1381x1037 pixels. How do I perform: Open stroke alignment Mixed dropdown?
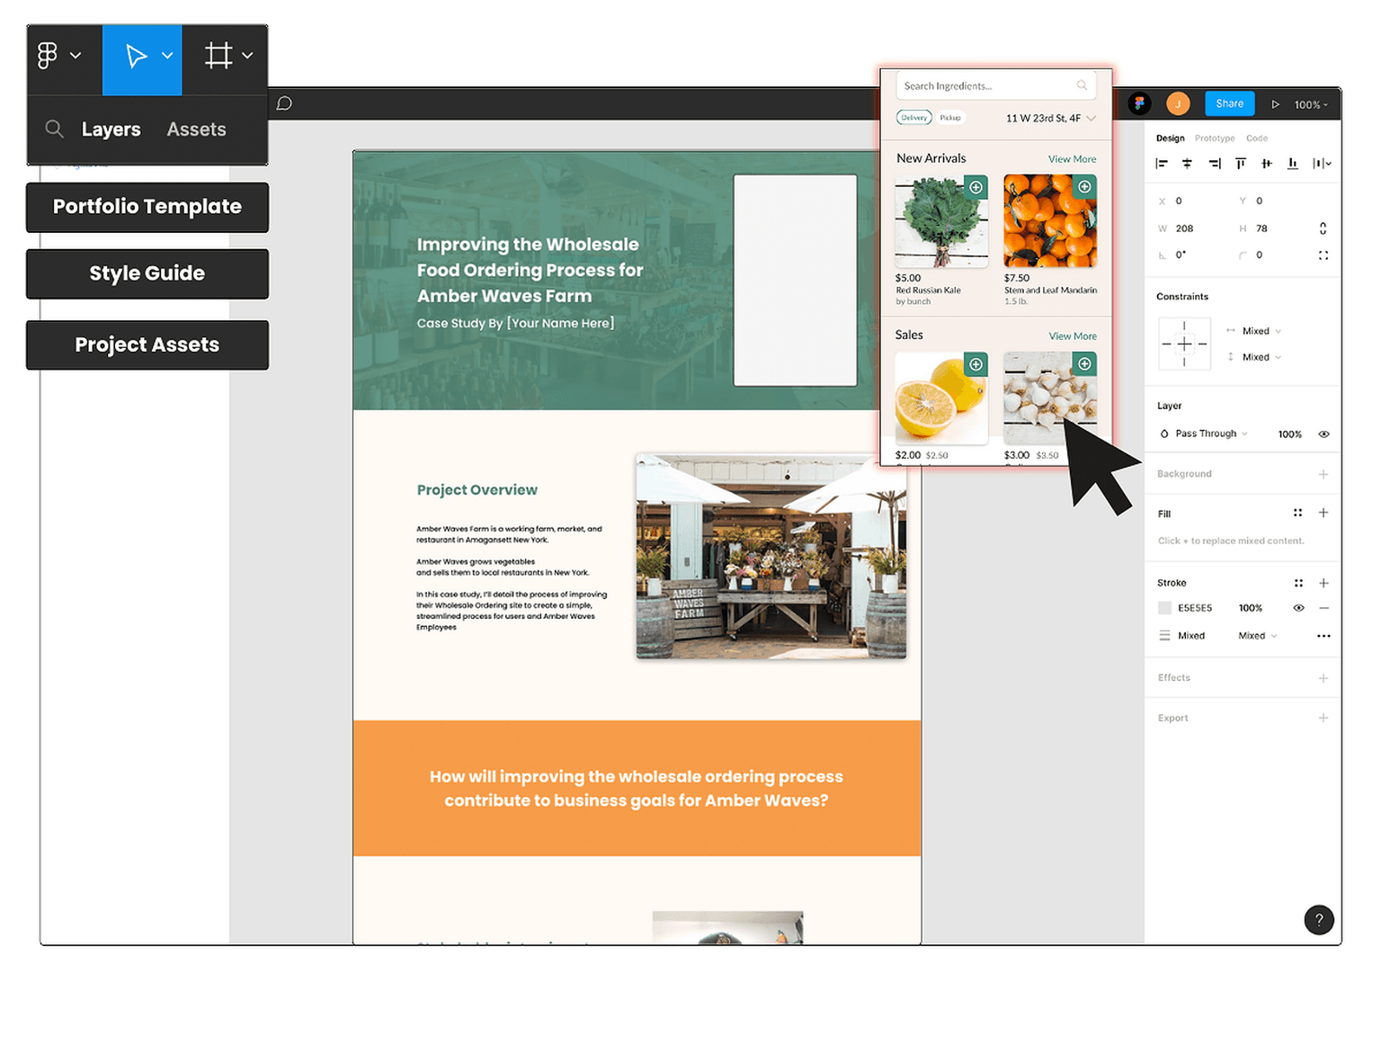point(1257,636)
